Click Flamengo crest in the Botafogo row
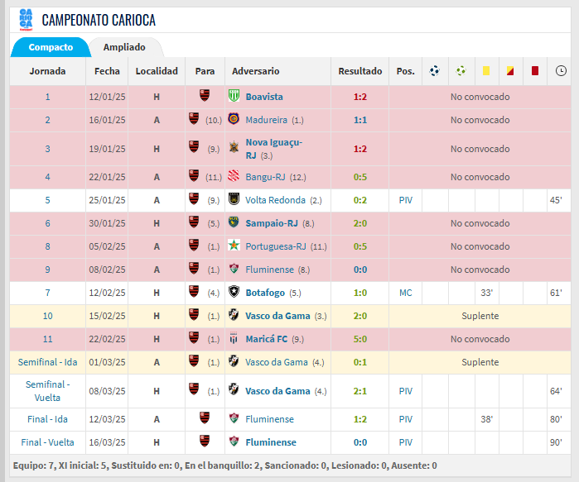The height and width of the screenshot is (482, 579). click(194, 292)
